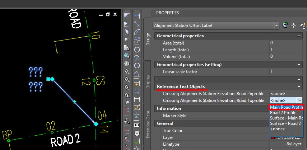Collapse the unnamed "--" section
Screen dimensions: 307x150
point(299,79)
